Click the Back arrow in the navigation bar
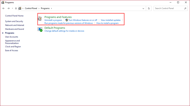190x106 pixels. tap(4, 8)
